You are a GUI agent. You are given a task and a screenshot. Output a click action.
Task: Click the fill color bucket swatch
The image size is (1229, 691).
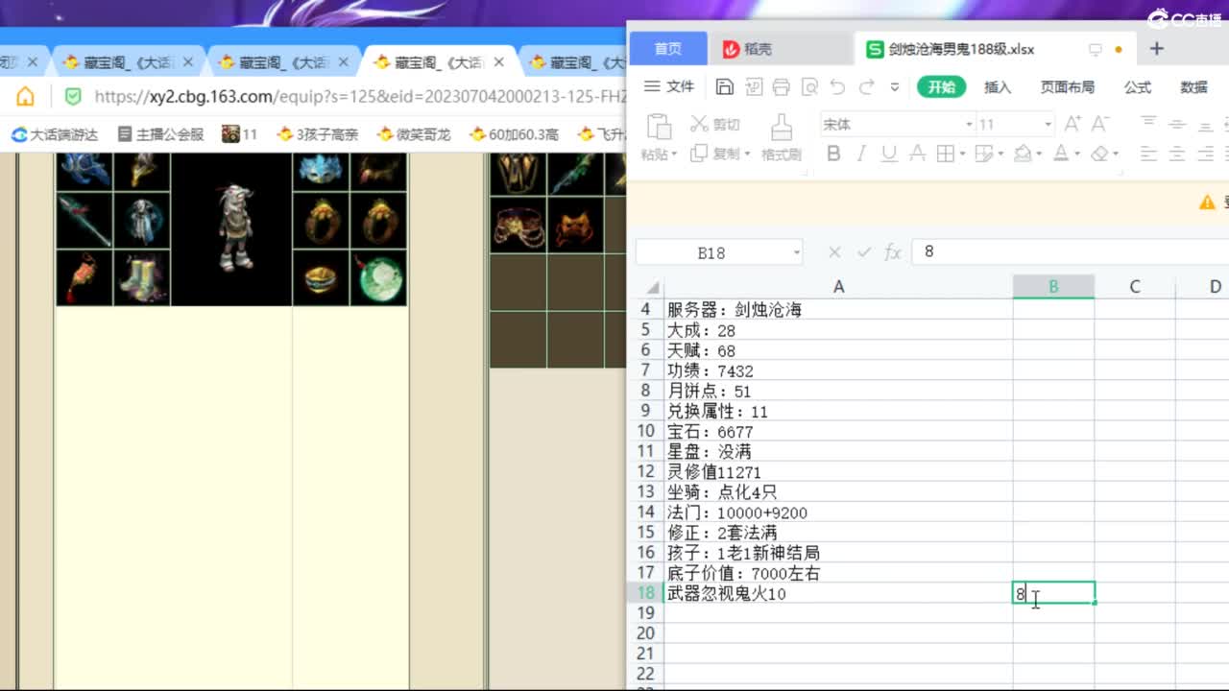point(1023,154)
